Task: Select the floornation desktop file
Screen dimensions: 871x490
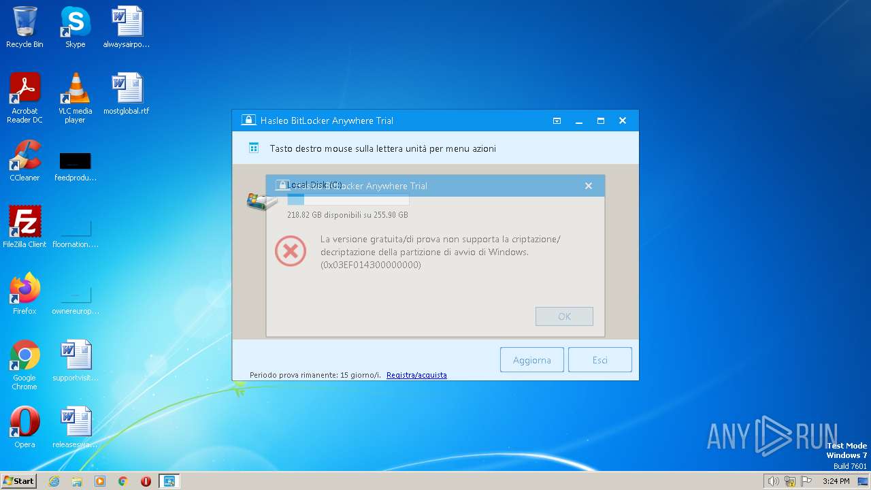Action: [x=75, y=233]
